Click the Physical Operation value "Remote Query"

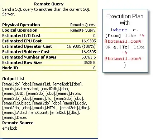point(83,25)
